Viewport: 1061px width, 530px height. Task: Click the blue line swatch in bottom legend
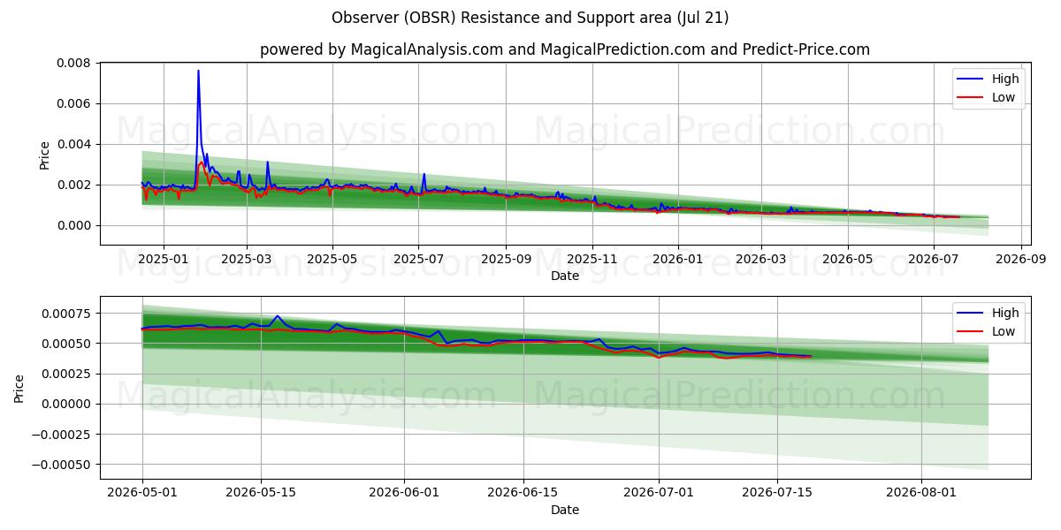pyautogui.click(x=972, y=314)
